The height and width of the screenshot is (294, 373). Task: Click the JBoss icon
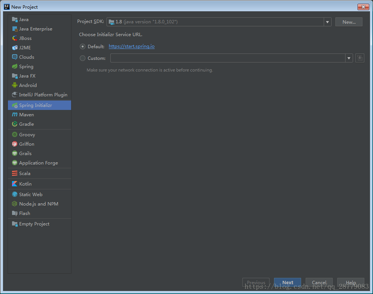pos(15,38)
